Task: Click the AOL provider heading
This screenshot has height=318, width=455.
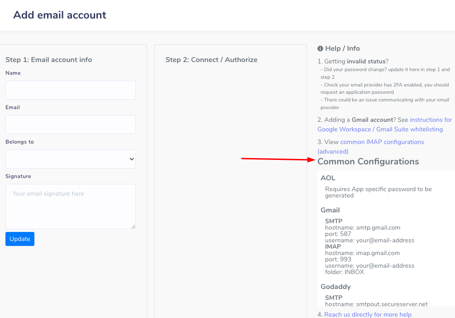Action: (x=328, y=178)
